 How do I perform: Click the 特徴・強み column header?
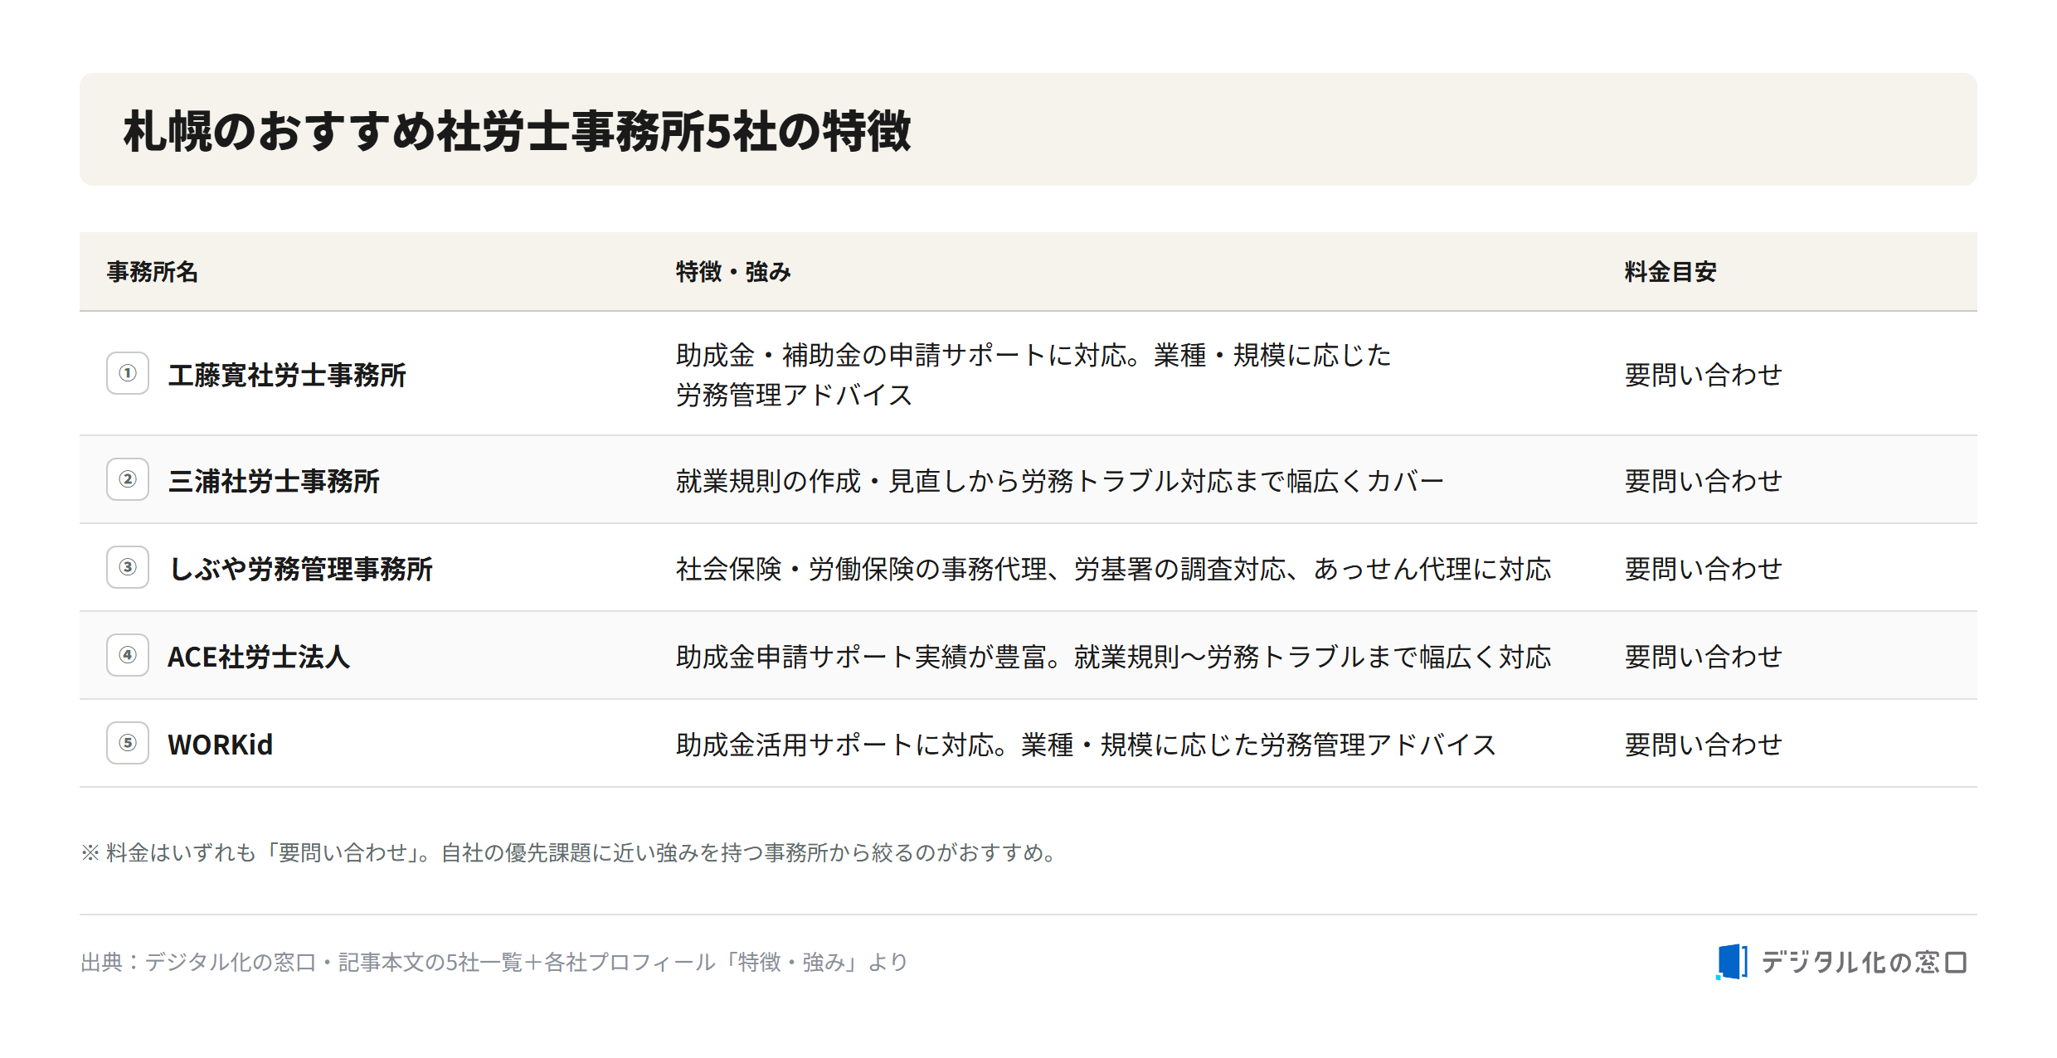coord(733,272)
